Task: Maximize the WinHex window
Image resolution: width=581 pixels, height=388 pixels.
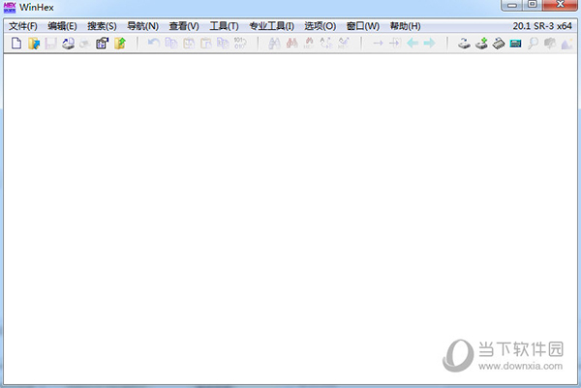Action: pos(533,5)
